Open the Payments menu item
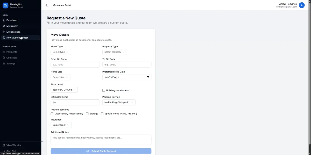Image resolution: width=311 pixels, height=155 pixels. coord(12,52)
